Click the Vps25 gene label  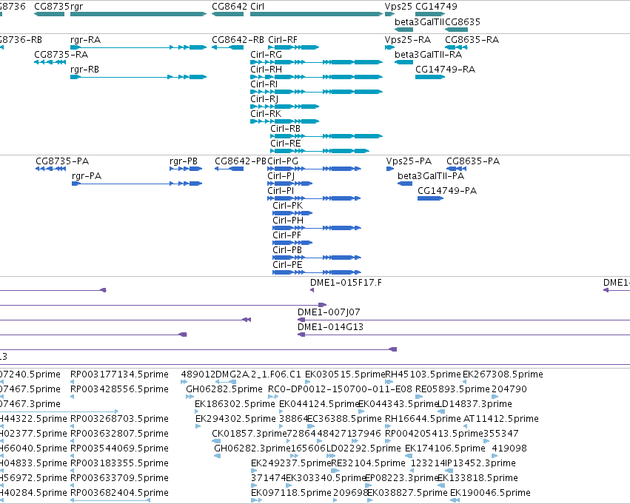click(398, 7)
